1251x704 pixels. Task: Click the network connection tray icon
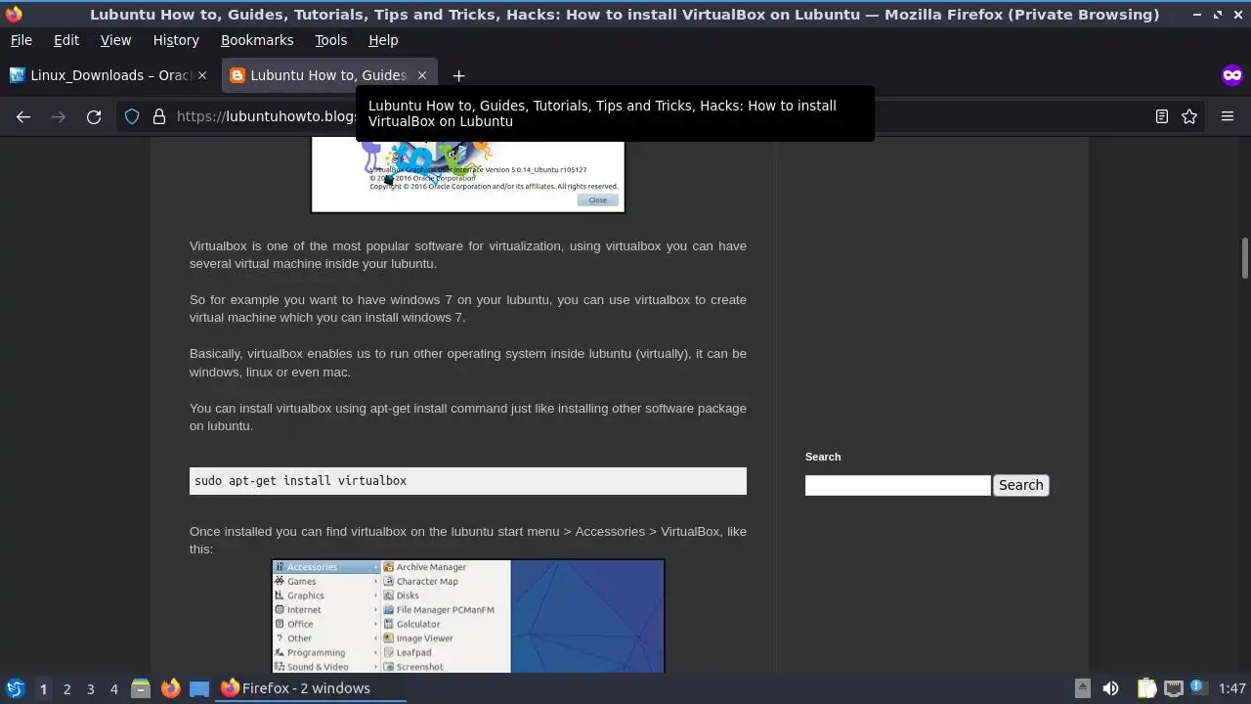(x=1174, y=688)
